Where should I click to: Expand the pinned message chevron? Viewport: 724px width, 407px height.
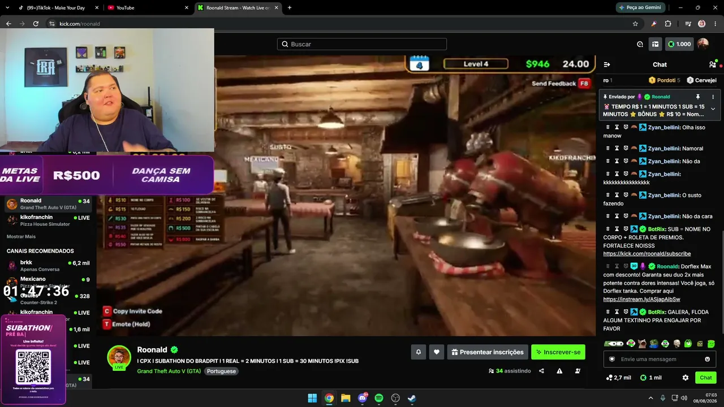(713, 109)
